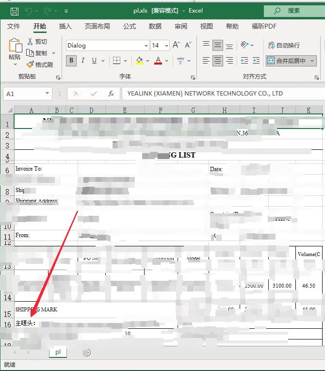The width and height of the screenshot is (325, 371).
Task: Click the 粘贴 paste icon
Action: click(x=15, y=45)
